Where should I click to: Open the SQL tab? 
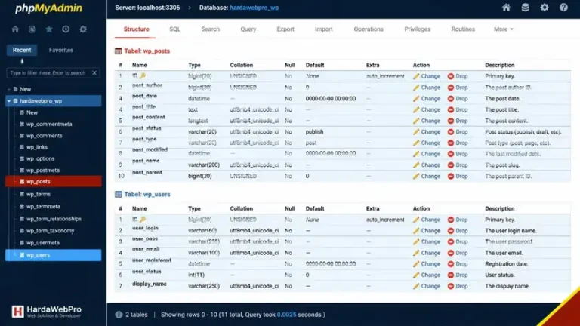tap(175, 29)
